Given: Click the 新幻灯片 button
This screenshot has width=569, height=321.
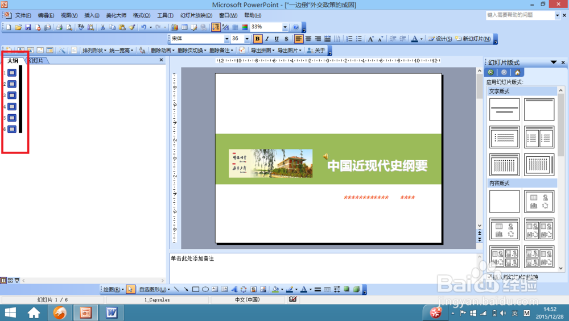Looking at the screenshot, I should point(473,39).
